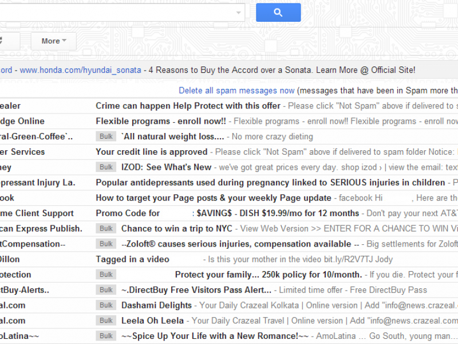Click sender 'pressant Injury La.'

[38, 182]
